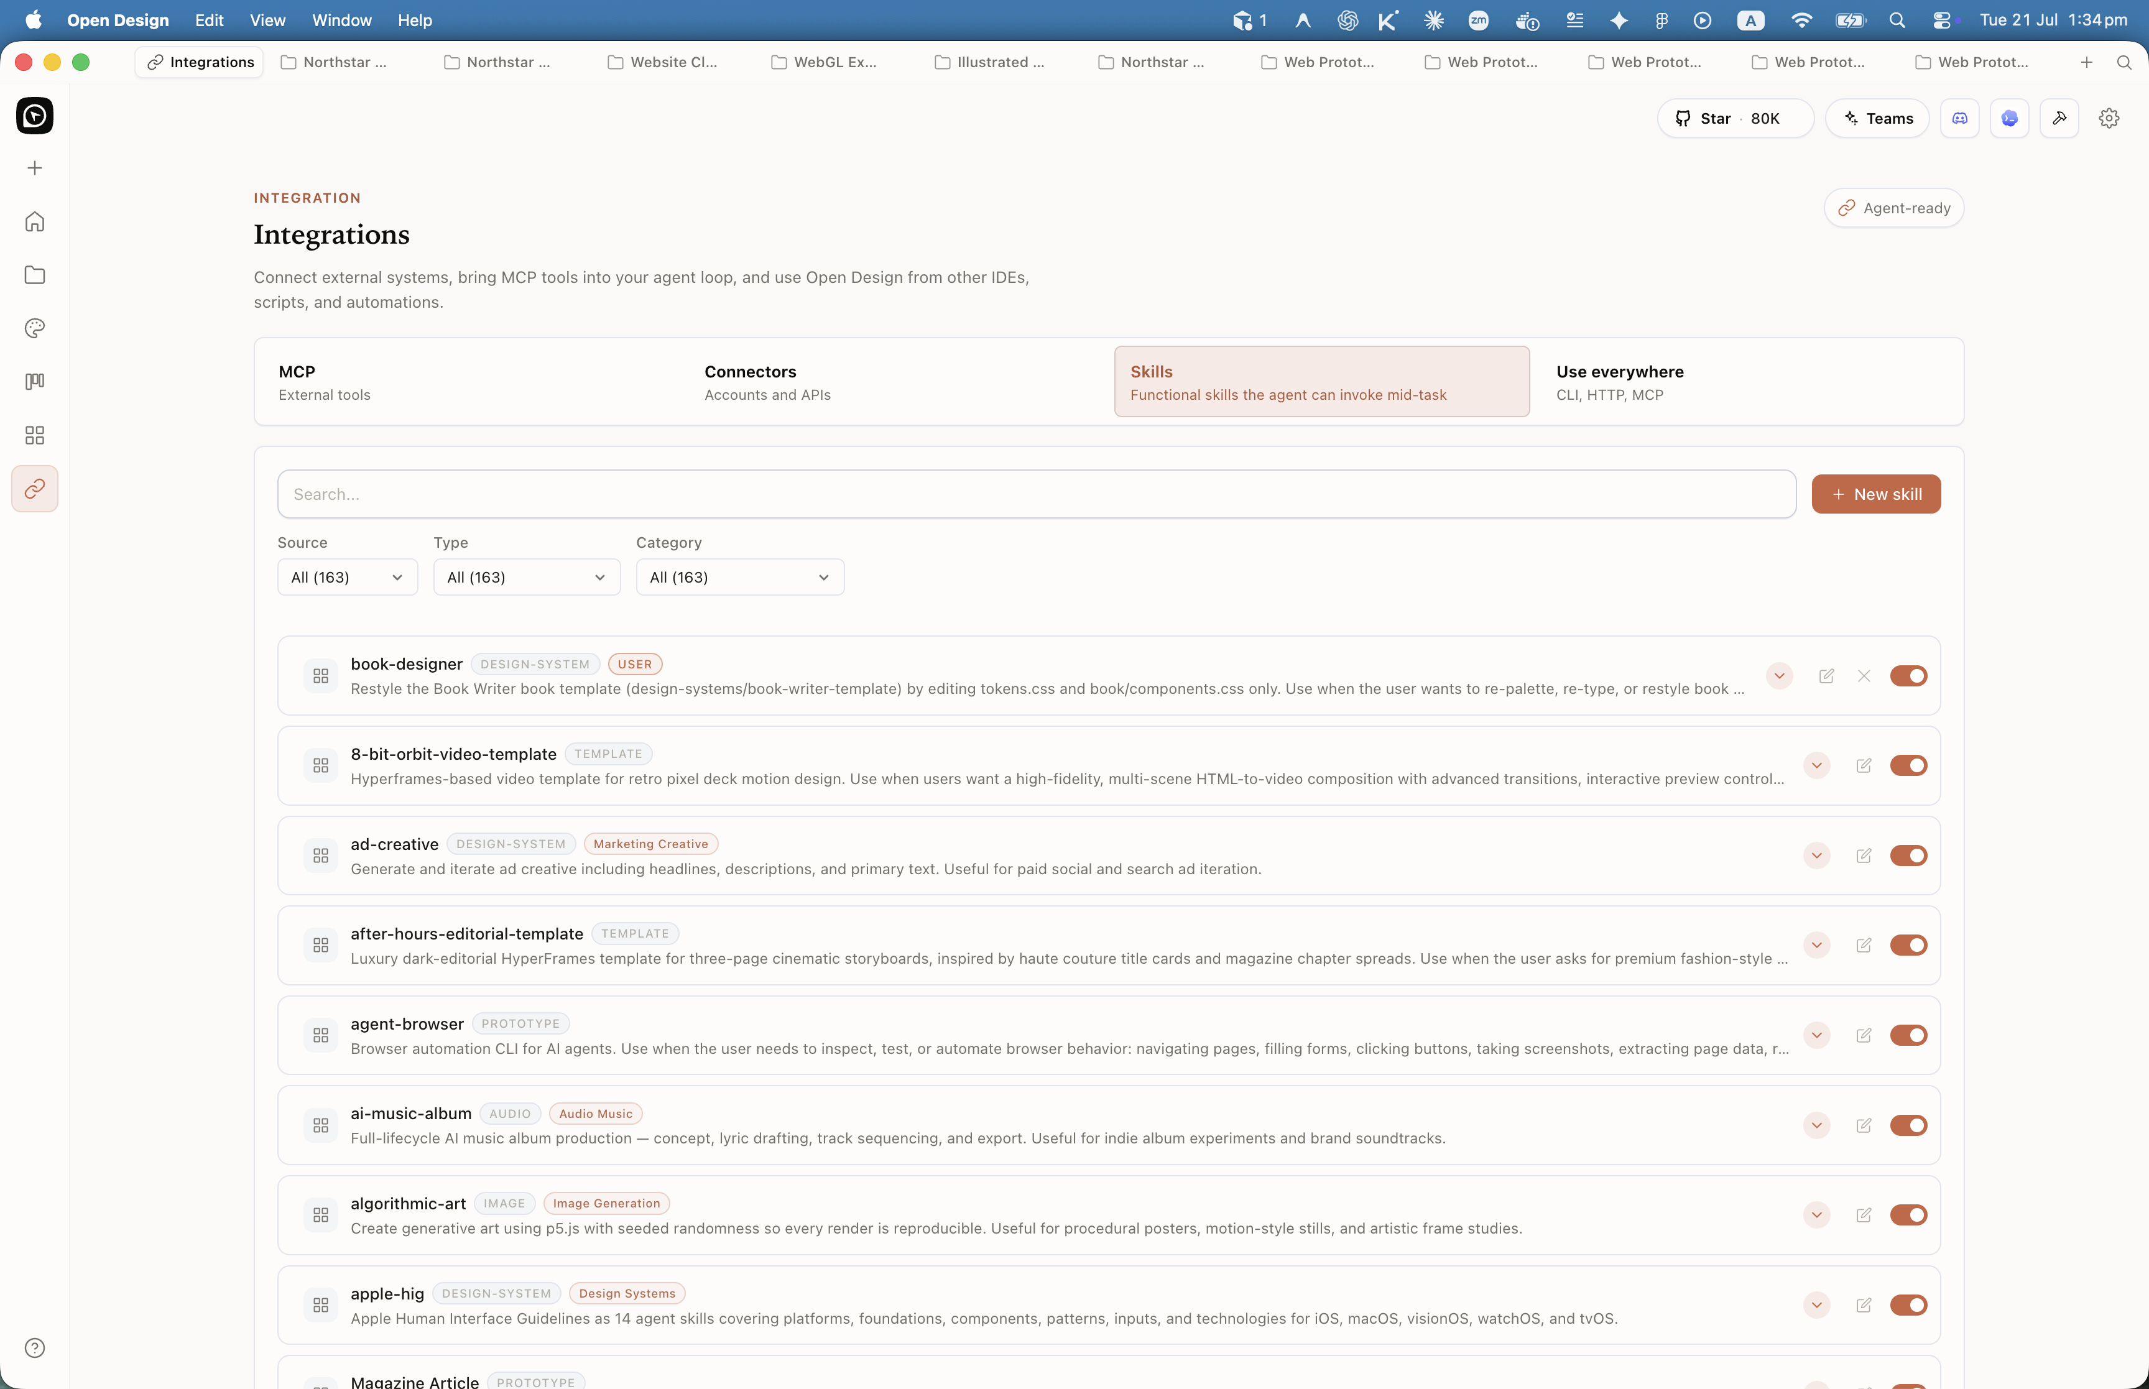Open the Type filter dropdown
This screenshot has width=2149, height=1389.
(527, 577)
